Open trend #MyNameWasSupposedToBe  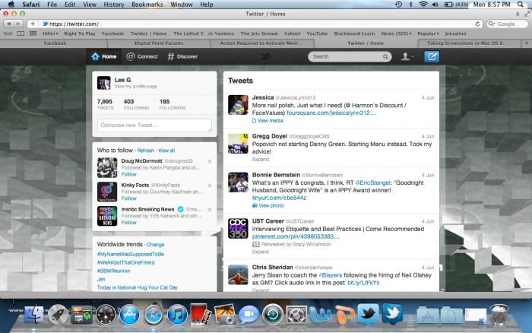(x=131, y=254)
